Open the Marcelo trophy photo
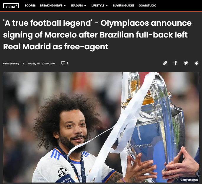The height and width of the screenshot is (184, 202). (x=101, y=127)
